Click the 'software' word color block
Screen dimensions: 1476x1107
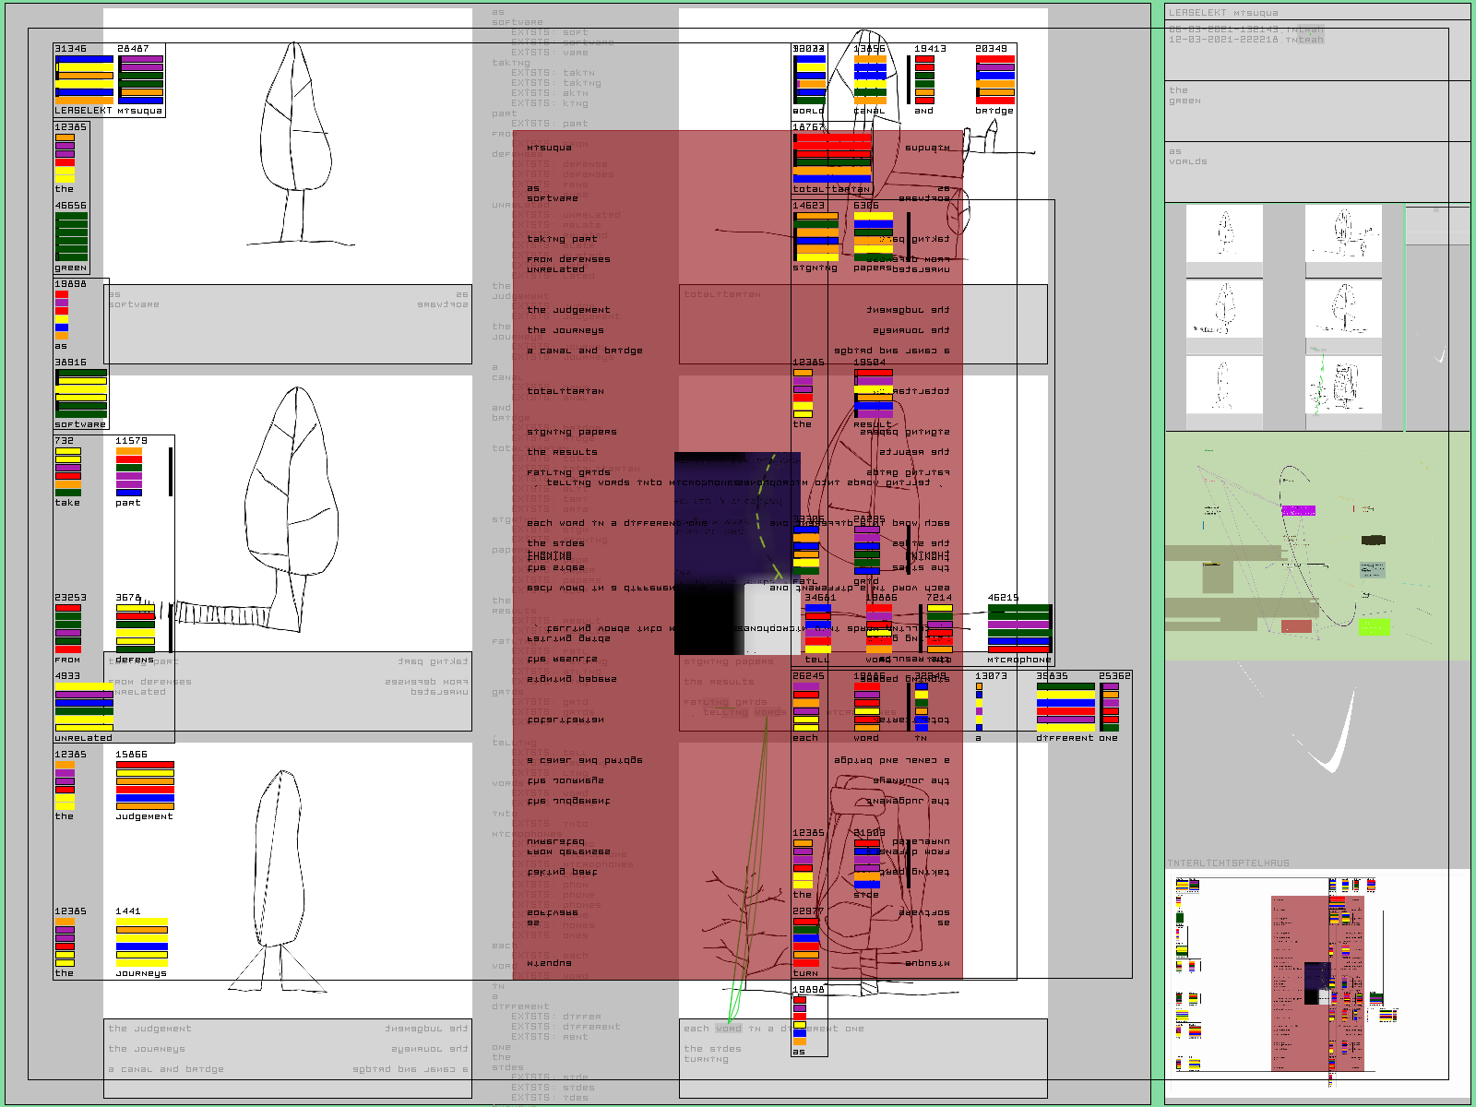pyautogui.click(x=81, y=394)
